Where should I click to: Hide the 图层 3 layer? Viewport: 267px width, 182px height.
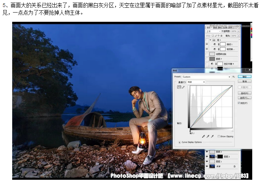[207, 152]
